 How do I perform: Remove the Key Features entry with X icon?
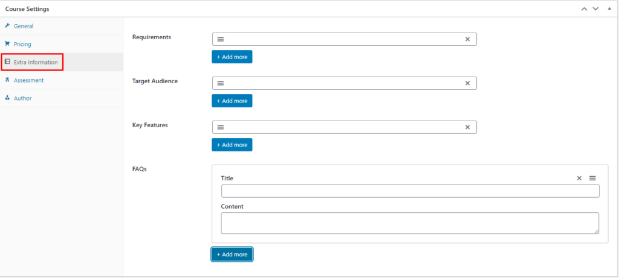point(467,127)
